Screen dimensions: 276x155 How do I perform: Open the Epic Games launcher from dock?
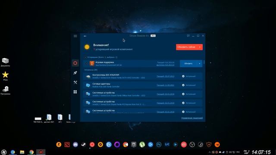click(134, 145)
